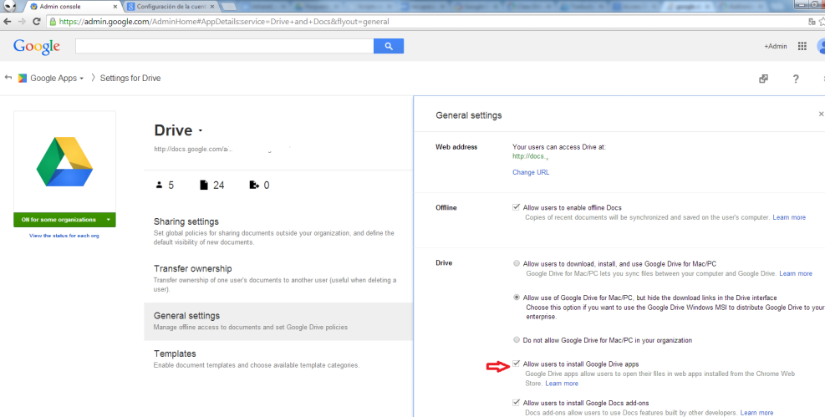Toggle Allow users to install Google Drive apps

tap(517, 364)
